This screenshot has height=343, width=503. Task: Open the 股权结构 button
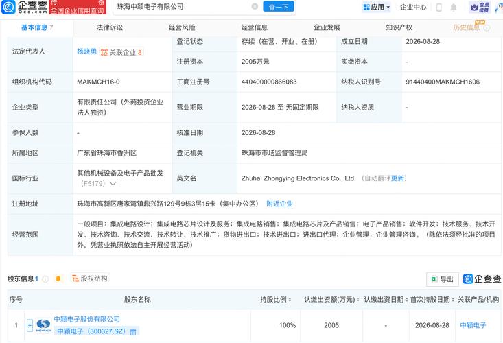90,279
